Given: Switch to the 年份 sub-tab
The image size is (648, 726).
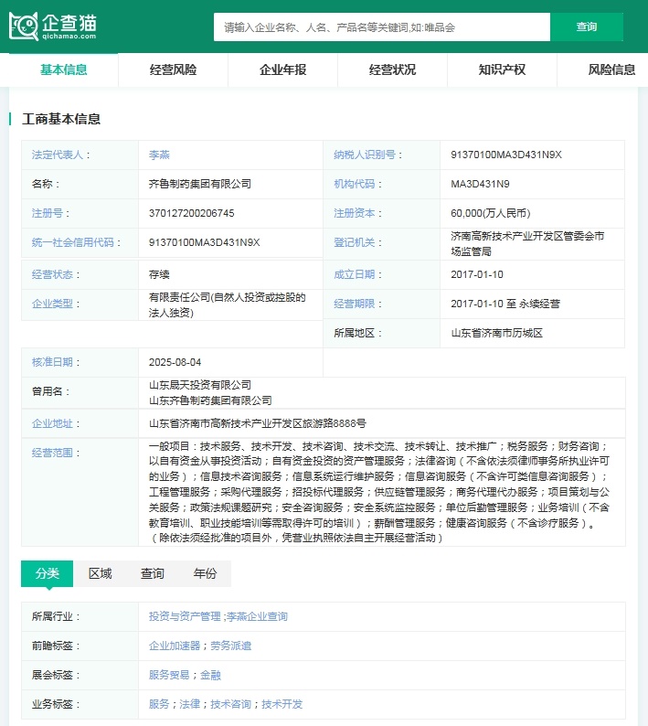Looking at the screenshot, I should pos(205,573).
